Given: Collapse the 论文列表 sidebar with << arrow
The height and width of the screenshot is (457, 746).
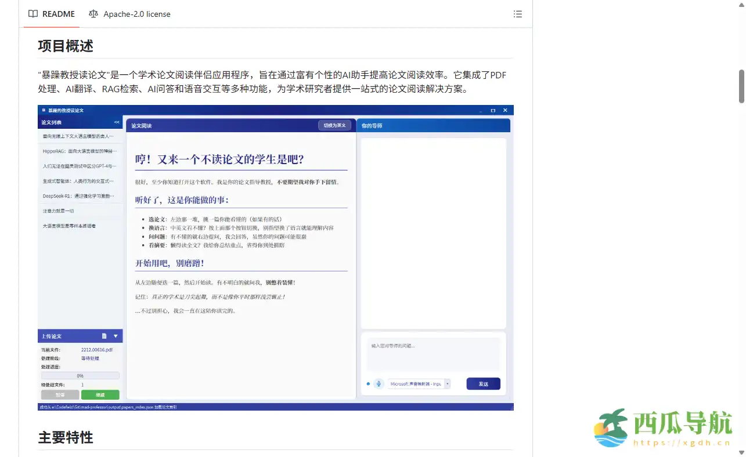Looking at the screenshot, I should pyautogui.click(x=117, y=122).
